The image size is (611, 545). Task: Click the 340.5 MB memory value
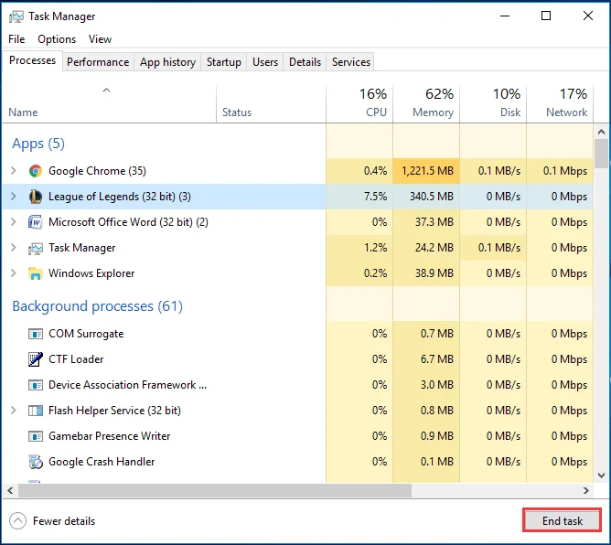[x=432, y=197]
